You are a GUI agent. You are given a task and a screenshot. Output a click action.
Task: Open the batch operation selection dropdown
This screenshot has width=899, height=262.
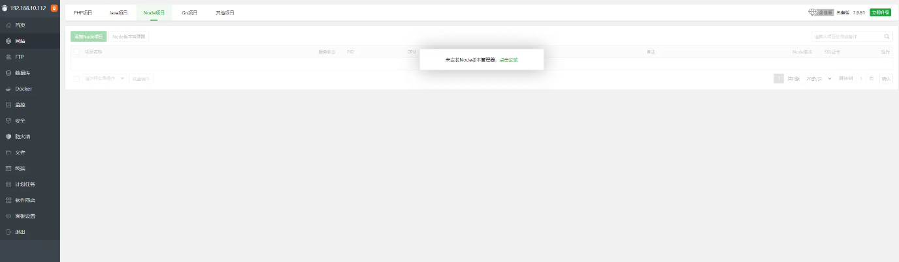point(104,78)
